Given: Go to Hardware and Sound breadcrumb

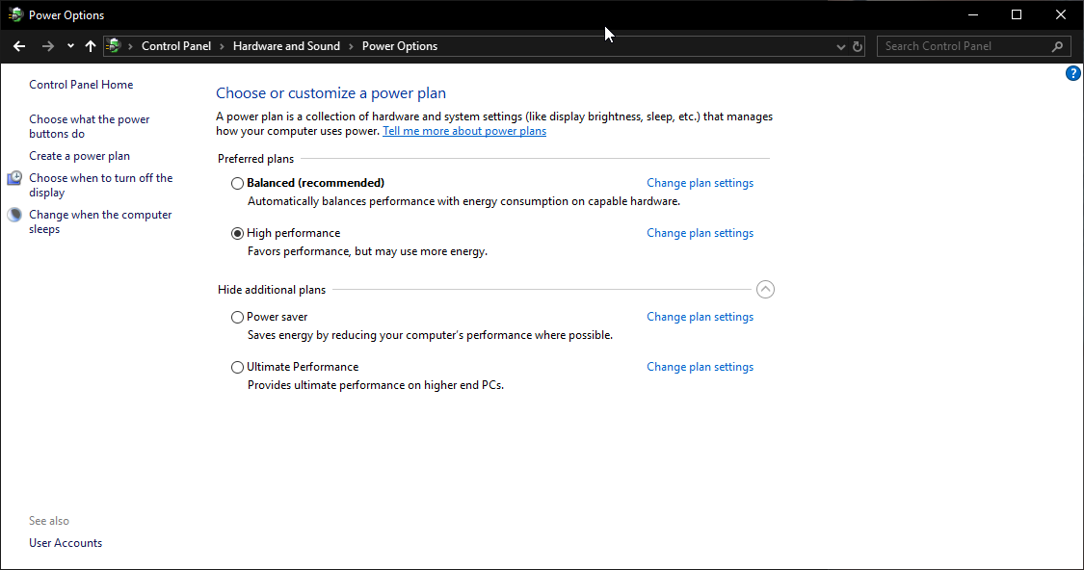Looking at the screenshot, I should pyautogui.click(x=286, y=46).
